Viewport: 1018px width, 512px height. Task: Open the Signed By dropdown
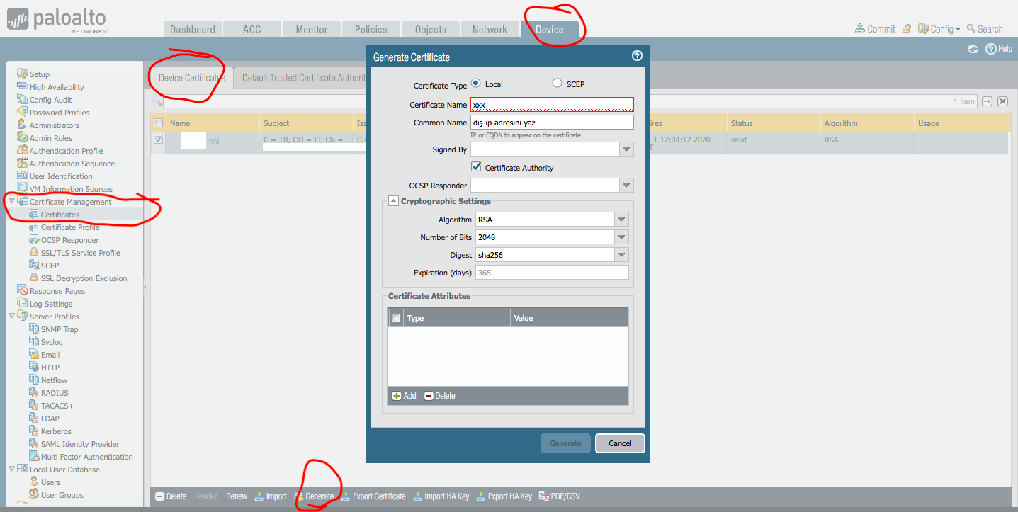(x=626, y=149)
